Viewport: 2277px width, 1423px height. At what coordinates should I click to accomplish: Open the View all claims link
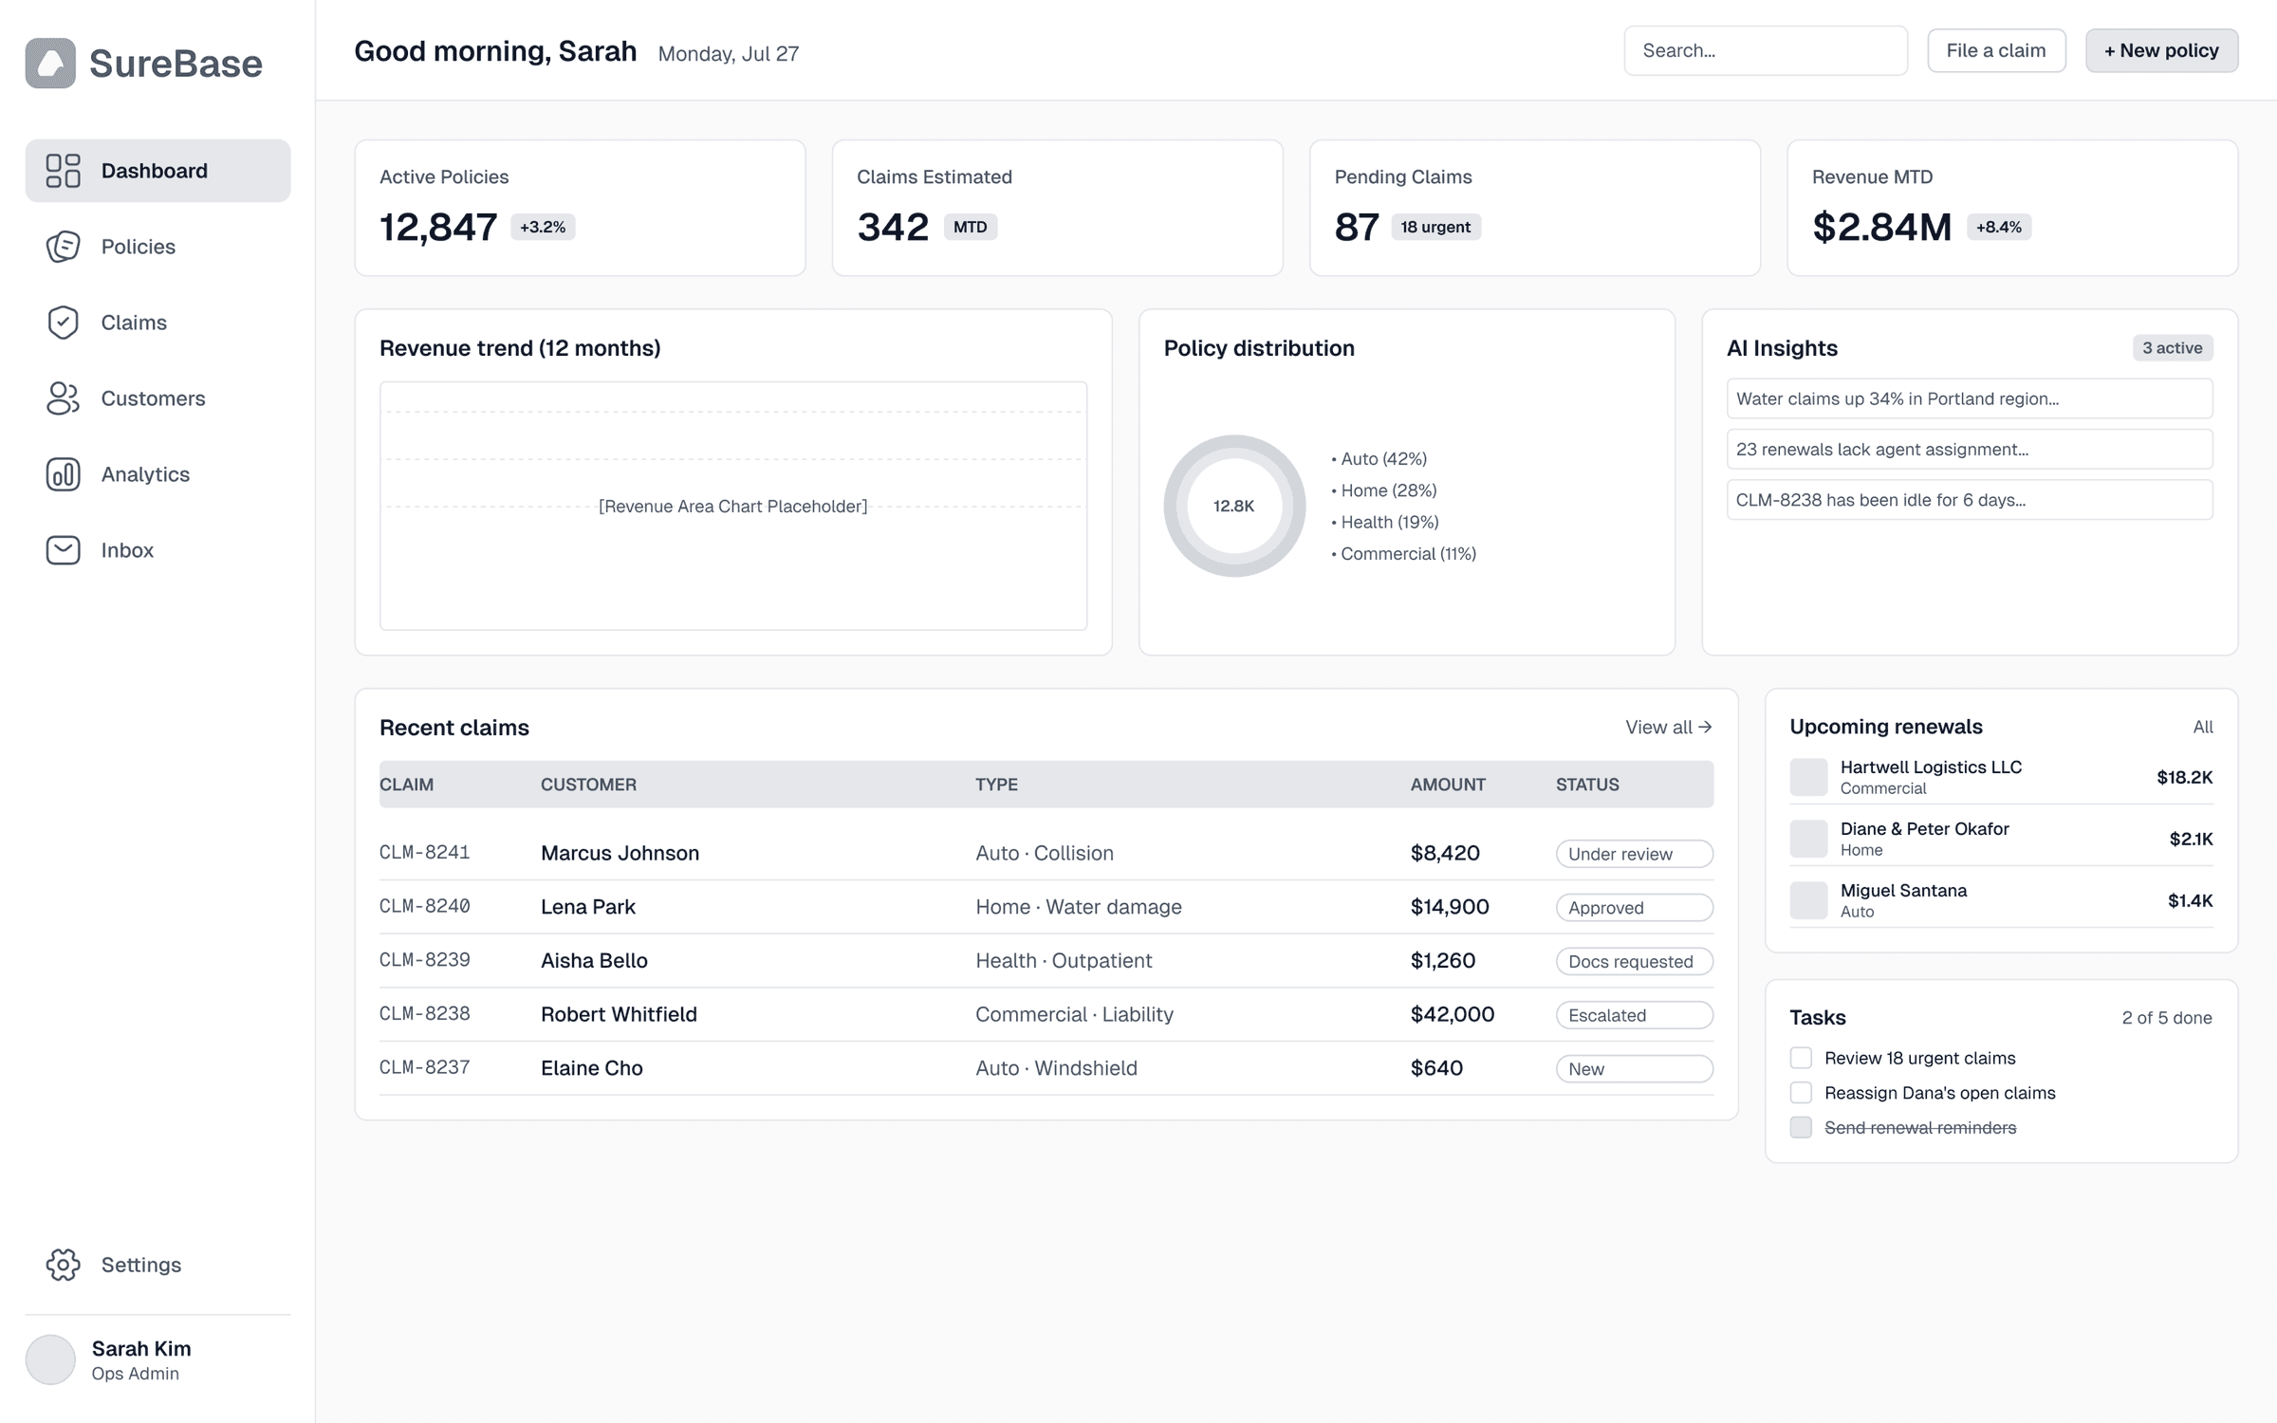pyautogui.click(x=1669, y=727)
